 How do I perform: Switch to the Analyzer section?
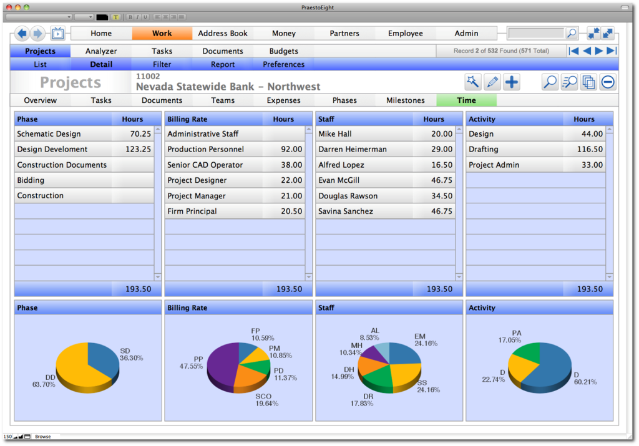click(101, 51)
